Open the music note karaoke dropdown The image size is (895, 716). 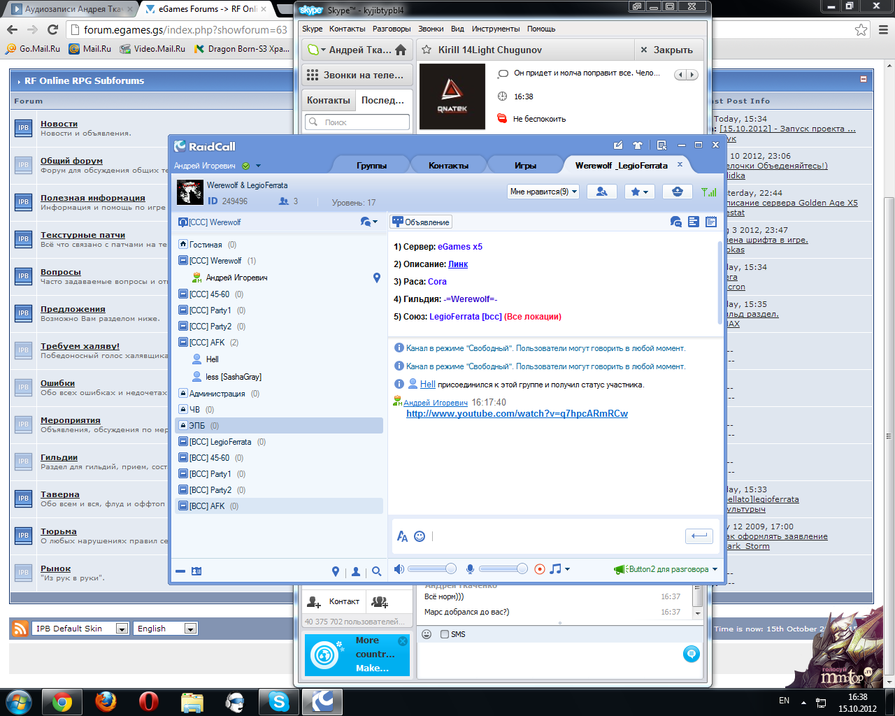tap(559, 569)
